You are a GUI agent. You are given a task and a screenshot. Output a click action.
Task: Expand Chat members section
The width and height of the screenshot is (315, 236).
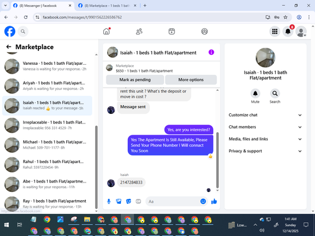265,127
